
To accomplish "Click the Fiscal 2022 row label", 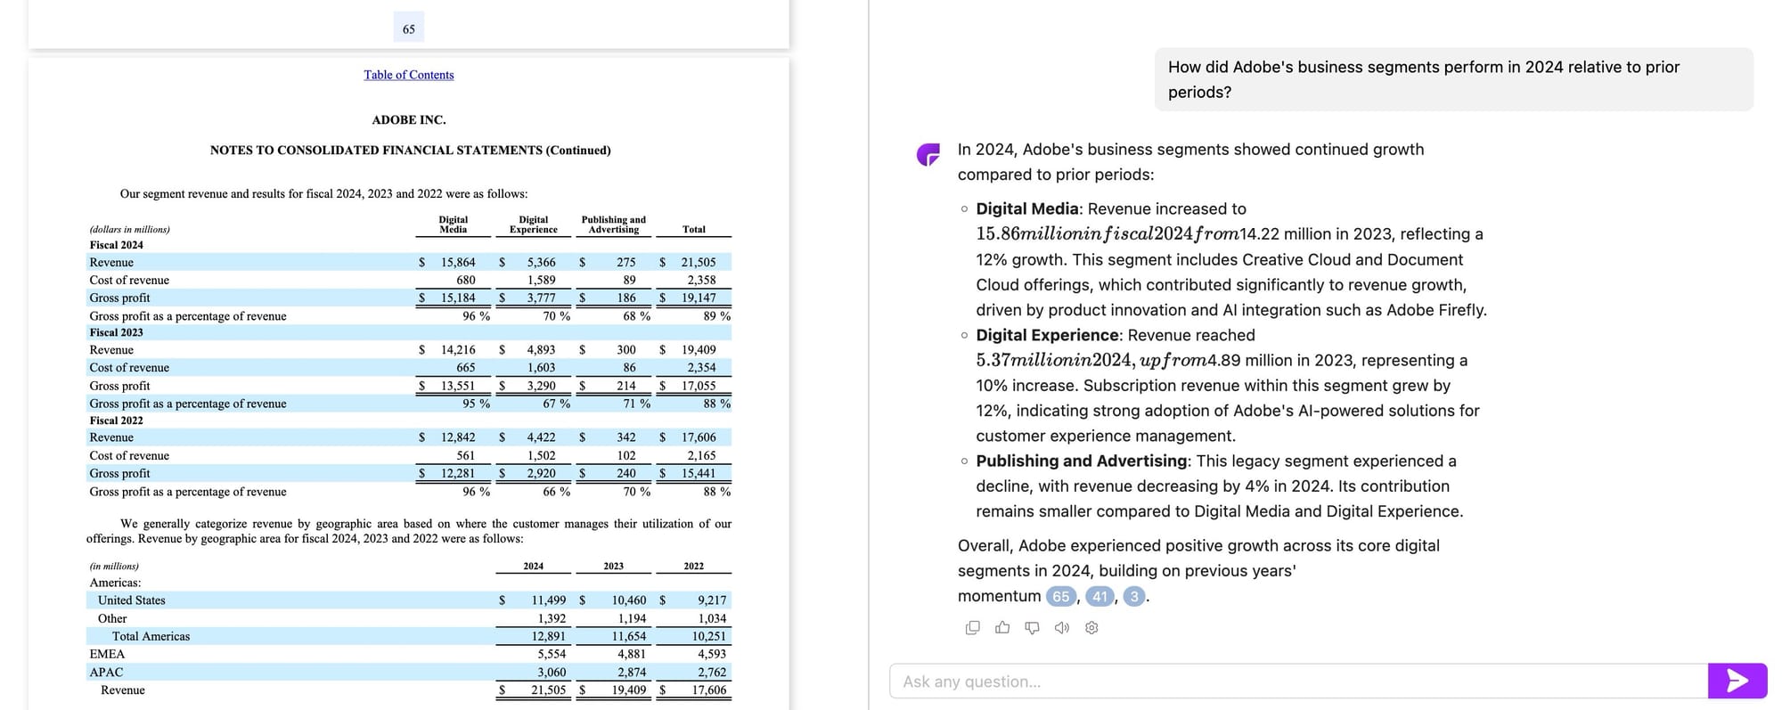I will (116, 420).
